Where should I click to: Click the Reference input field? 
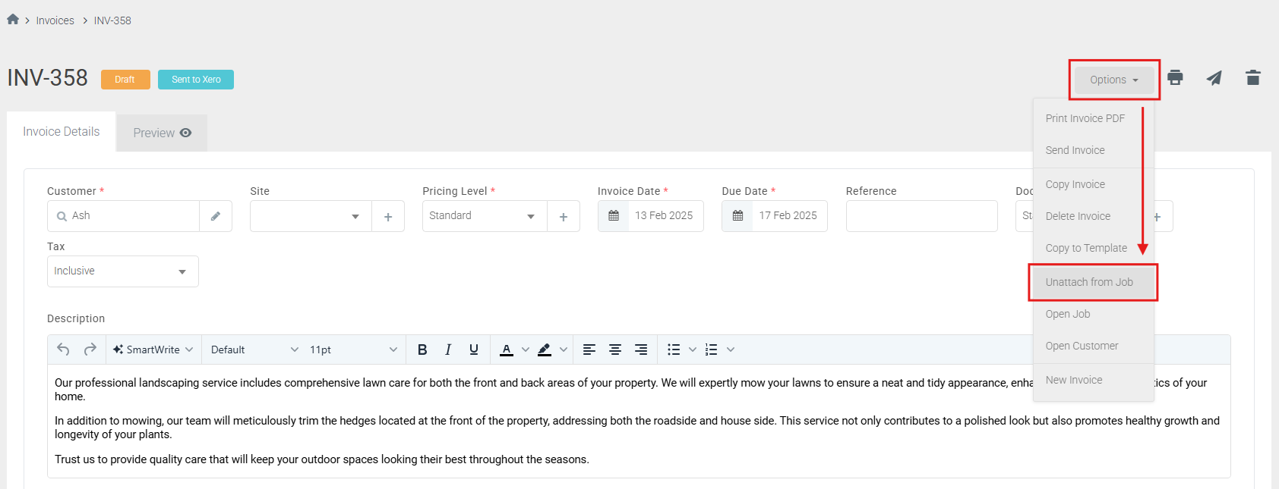(921, 216)
